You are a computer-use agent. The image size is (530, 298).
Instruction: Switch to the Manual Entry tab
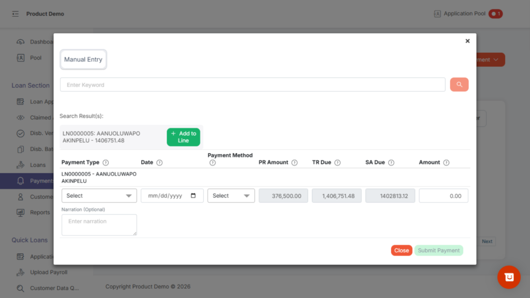point(83,60)
